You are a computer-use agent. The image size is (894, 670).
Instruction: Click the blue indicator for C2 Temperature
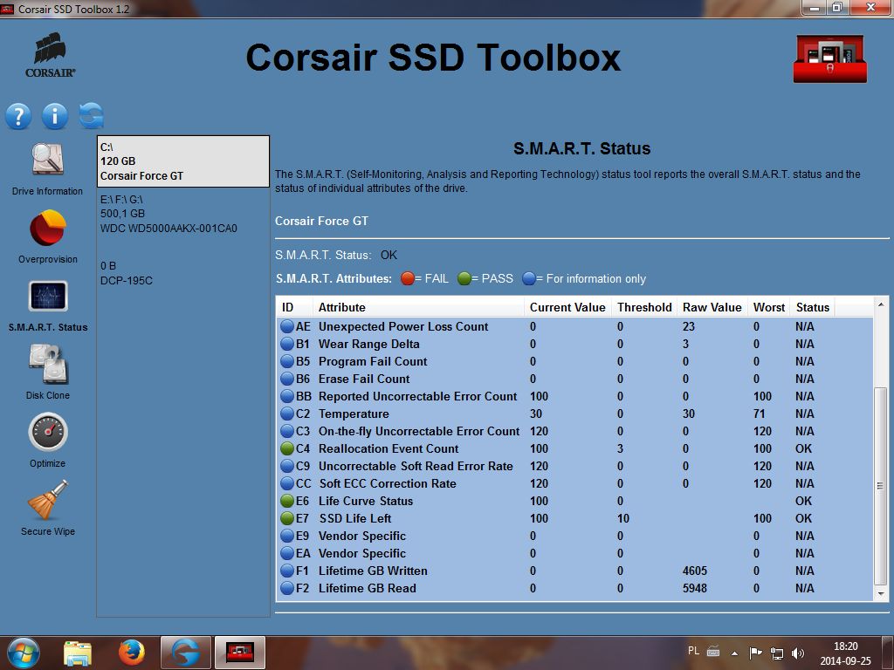point(286,414)
